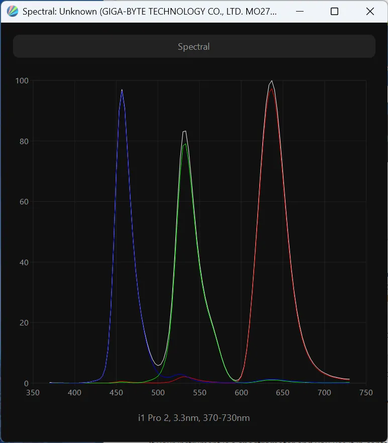Screen dimensions: 388x443
Task: Click the blue peak tip near 457nm
Action: click(x=122, y=90)
